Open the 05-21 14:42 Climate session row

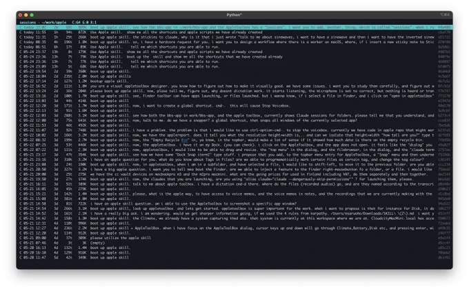[x=234, y=219]
